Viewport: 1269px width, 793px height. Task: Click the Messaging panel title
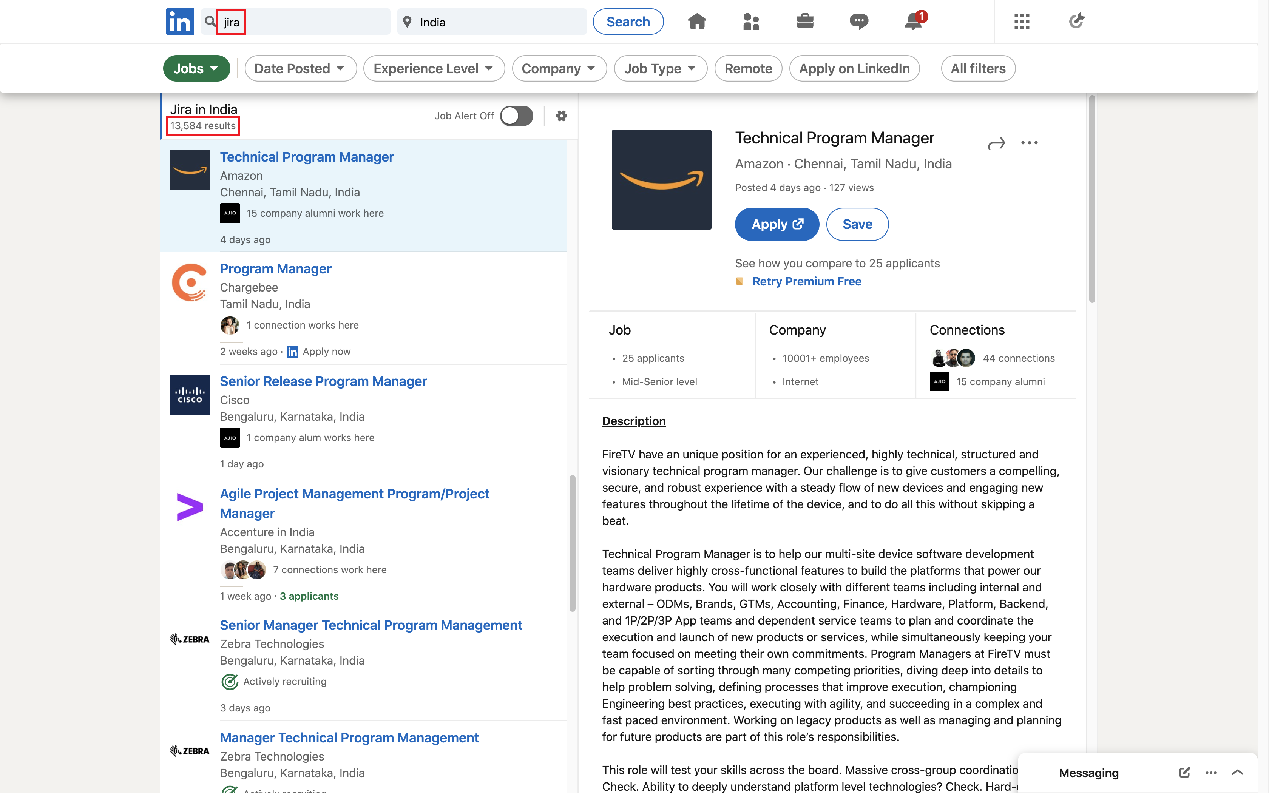(1088, 773)
